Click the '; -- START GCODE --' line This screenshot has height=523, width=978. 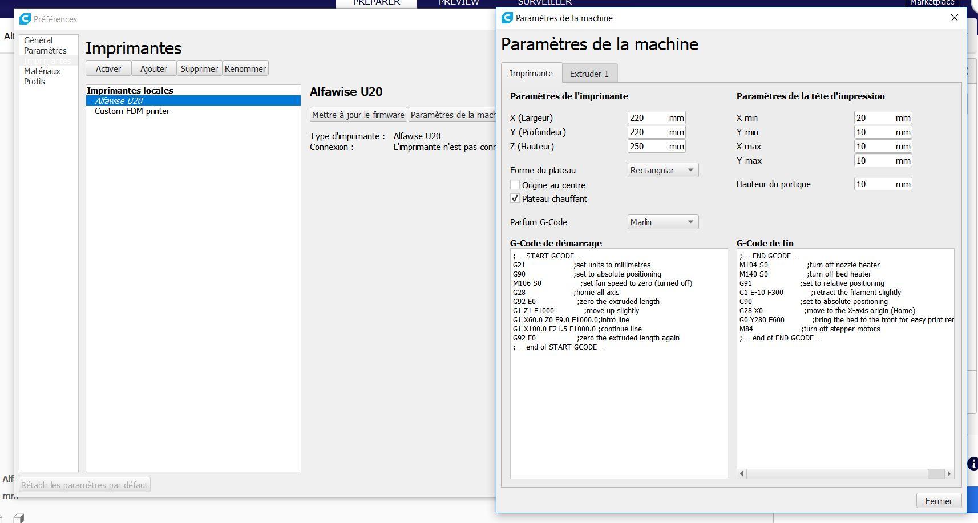[547, 256]
